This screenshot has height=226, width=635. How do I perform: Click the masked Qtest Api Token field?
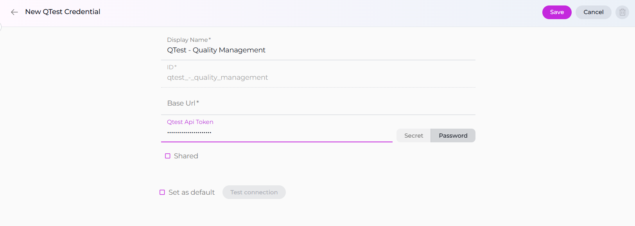point(276,133)
